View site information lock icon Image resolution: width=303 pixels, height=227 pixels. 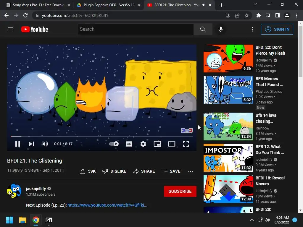click(x=37, y=15)
